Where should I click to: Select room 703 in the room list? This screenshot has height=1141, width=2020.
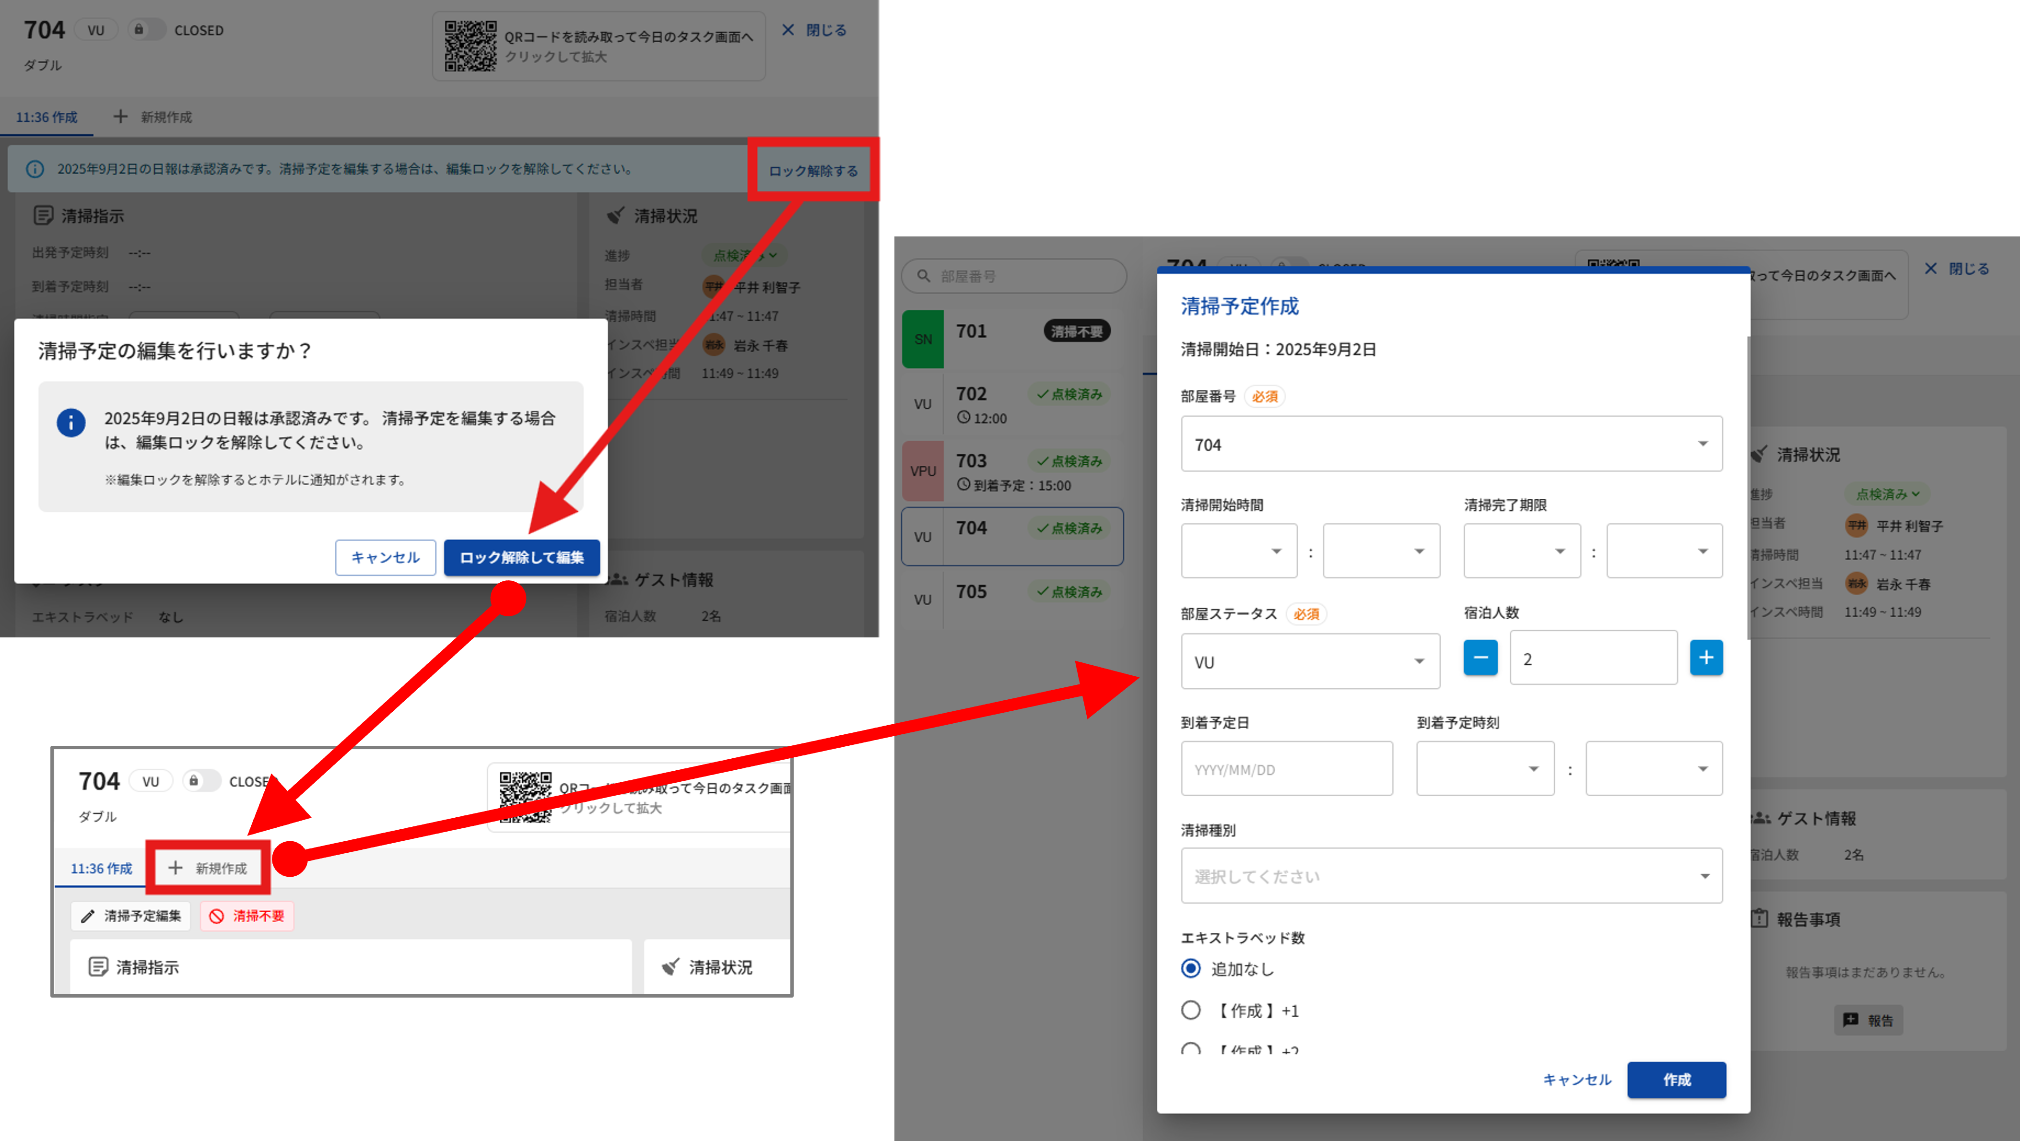pyautogui.click(x=1011, y=471)
